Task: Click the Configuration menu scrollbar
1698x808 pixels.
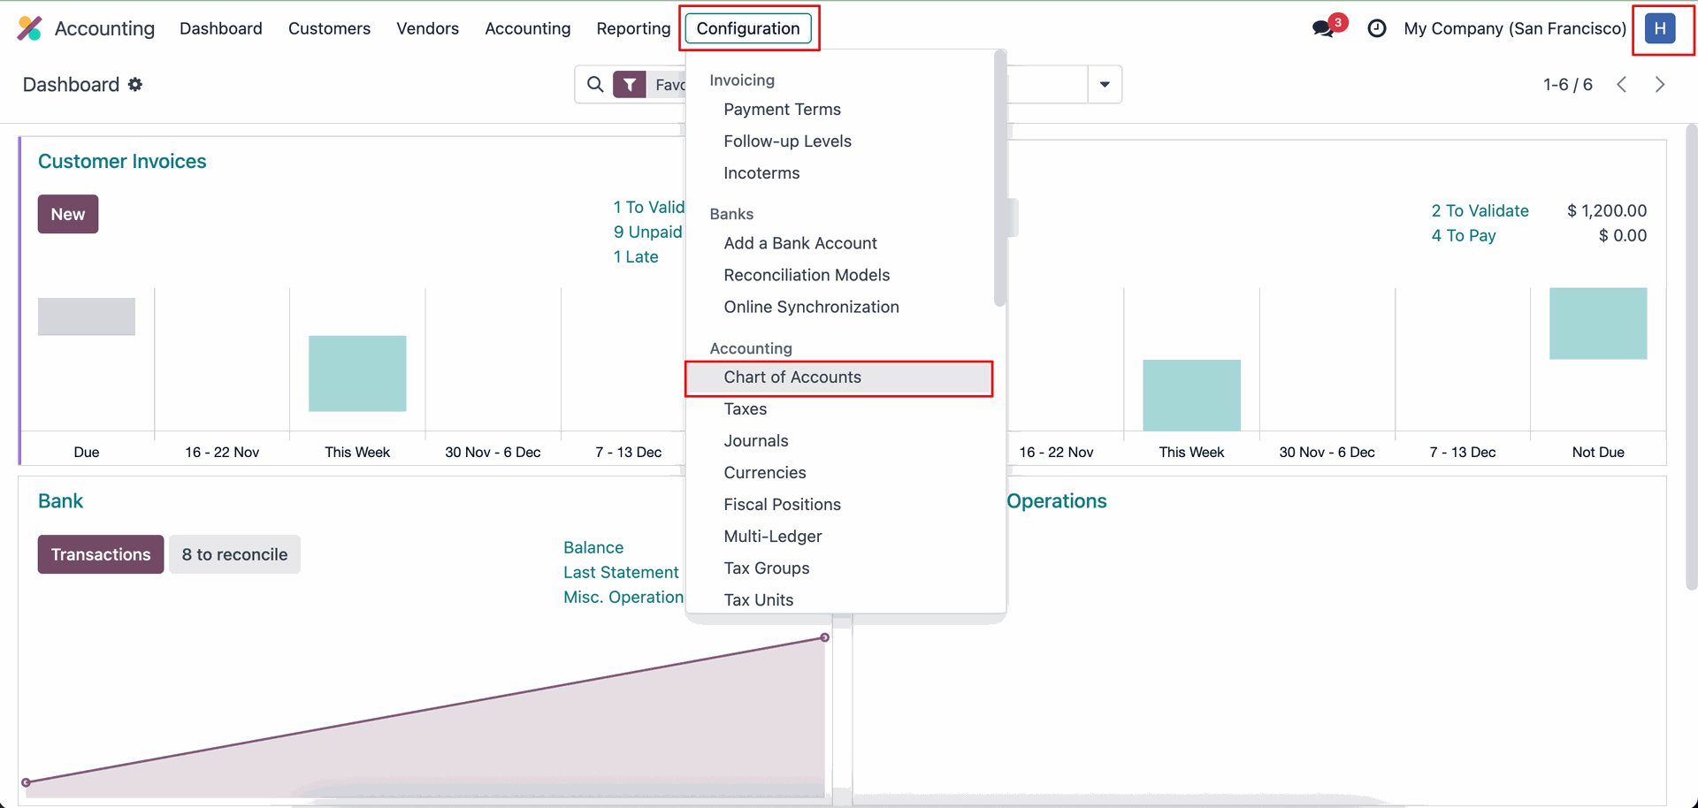Action: click(x=999, y=177)
